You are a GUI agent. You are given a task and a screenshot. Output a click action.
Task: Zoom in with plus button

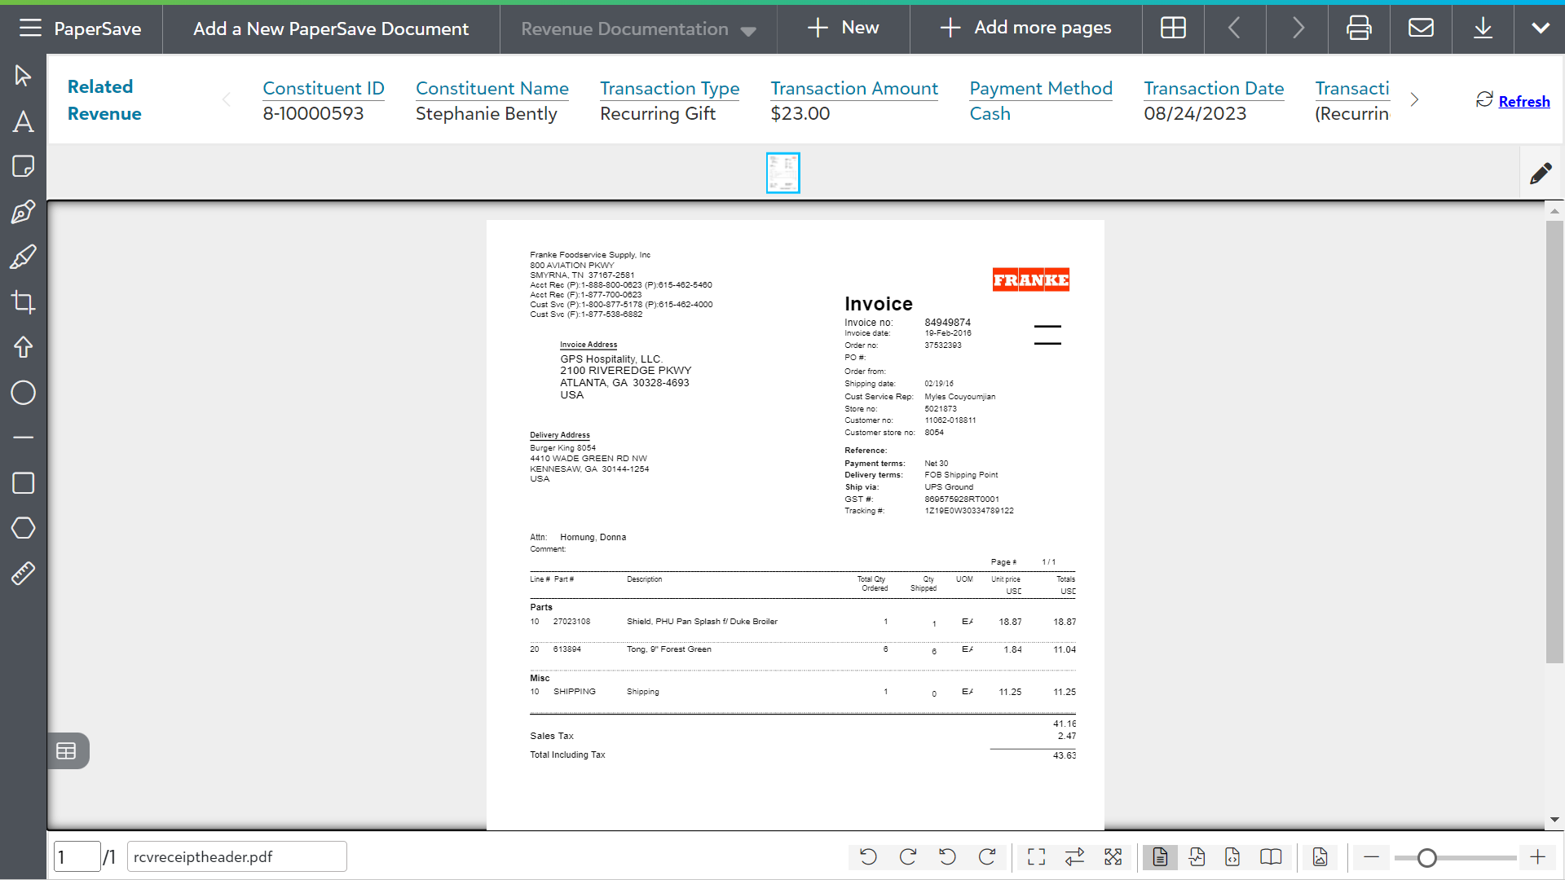pos(1537,857)
